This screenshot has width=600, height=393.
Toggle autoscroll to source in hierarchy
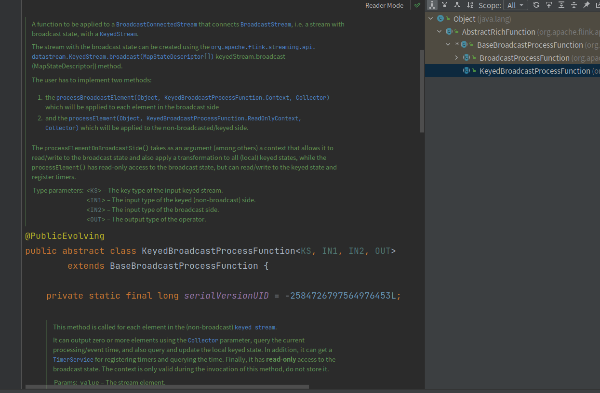[548, 5]
